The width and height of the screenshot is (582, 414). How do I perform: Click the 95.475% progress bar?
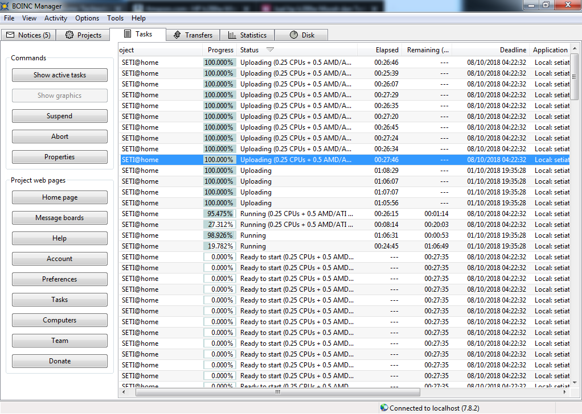point(220,213)
